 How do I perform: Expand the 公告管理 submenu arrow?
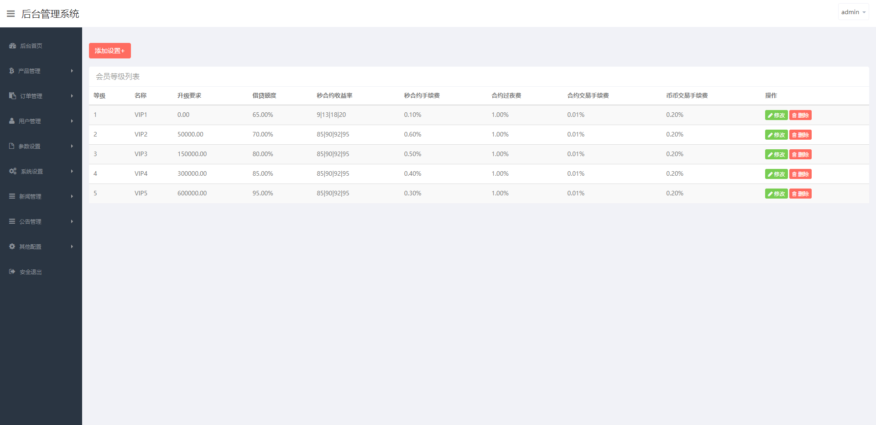coord(72,221)
